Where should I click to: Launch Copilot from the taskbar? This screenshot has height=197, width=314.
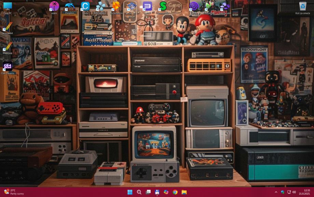tap(166, 192)
